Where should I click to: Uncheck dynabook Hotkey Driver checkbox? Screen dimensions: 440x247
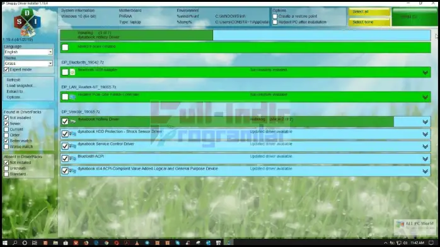coord(65,122)
